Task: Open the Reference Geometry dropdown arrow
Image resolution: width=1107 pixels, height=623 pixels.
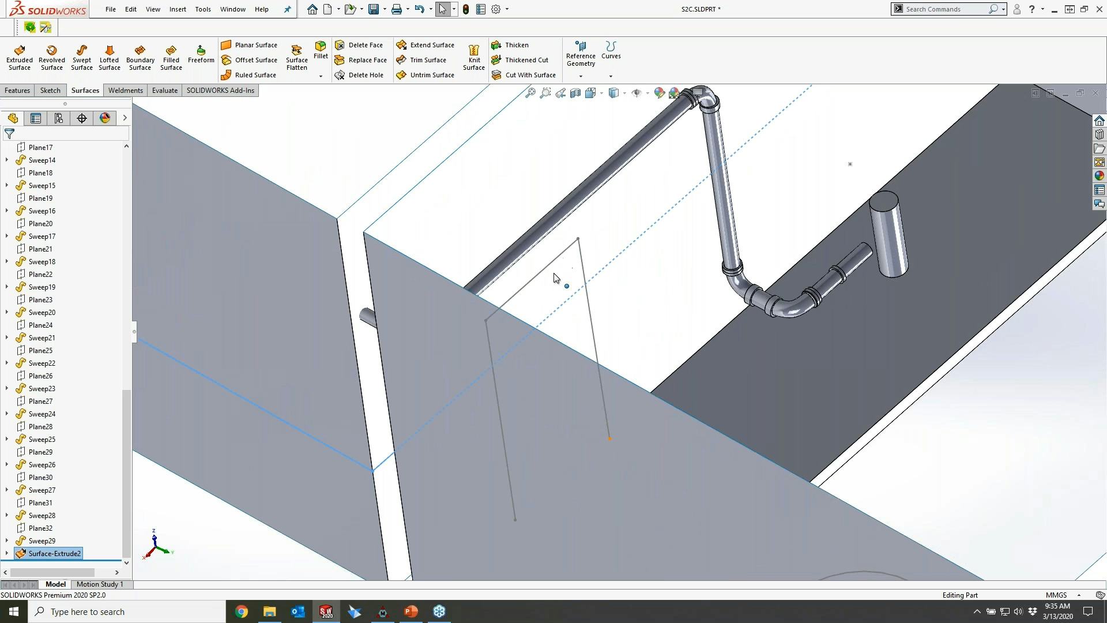Action: (581, 76)
